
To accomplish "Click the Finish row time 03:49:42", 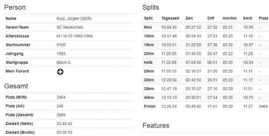I will tap(193, 106).
